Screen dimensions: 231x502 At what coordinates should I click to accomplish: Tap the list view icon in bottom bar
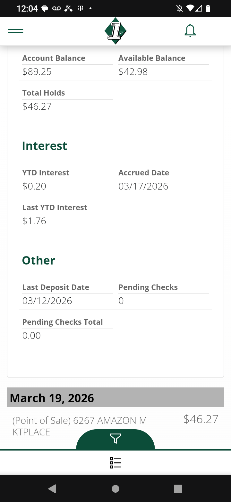click(116, 462)
